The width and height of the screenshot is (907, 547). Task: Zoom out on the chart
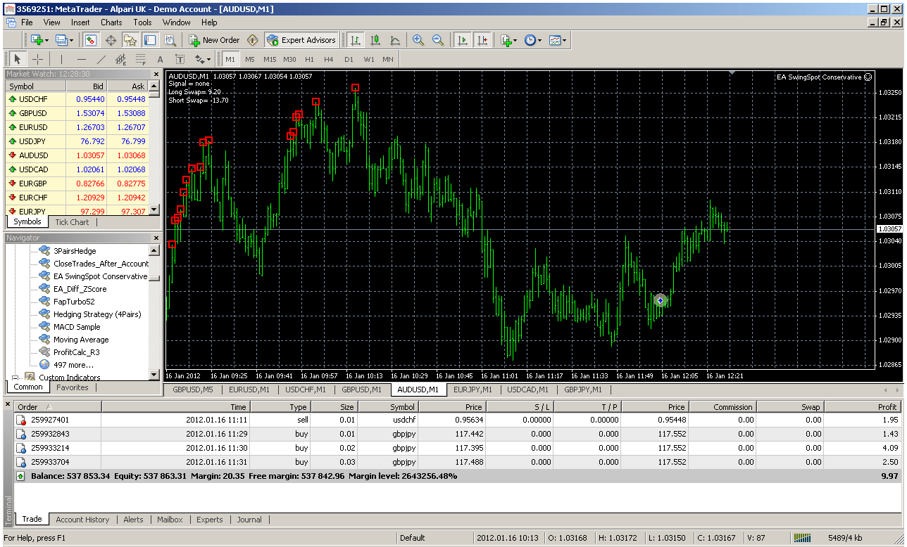click(438, 40)
